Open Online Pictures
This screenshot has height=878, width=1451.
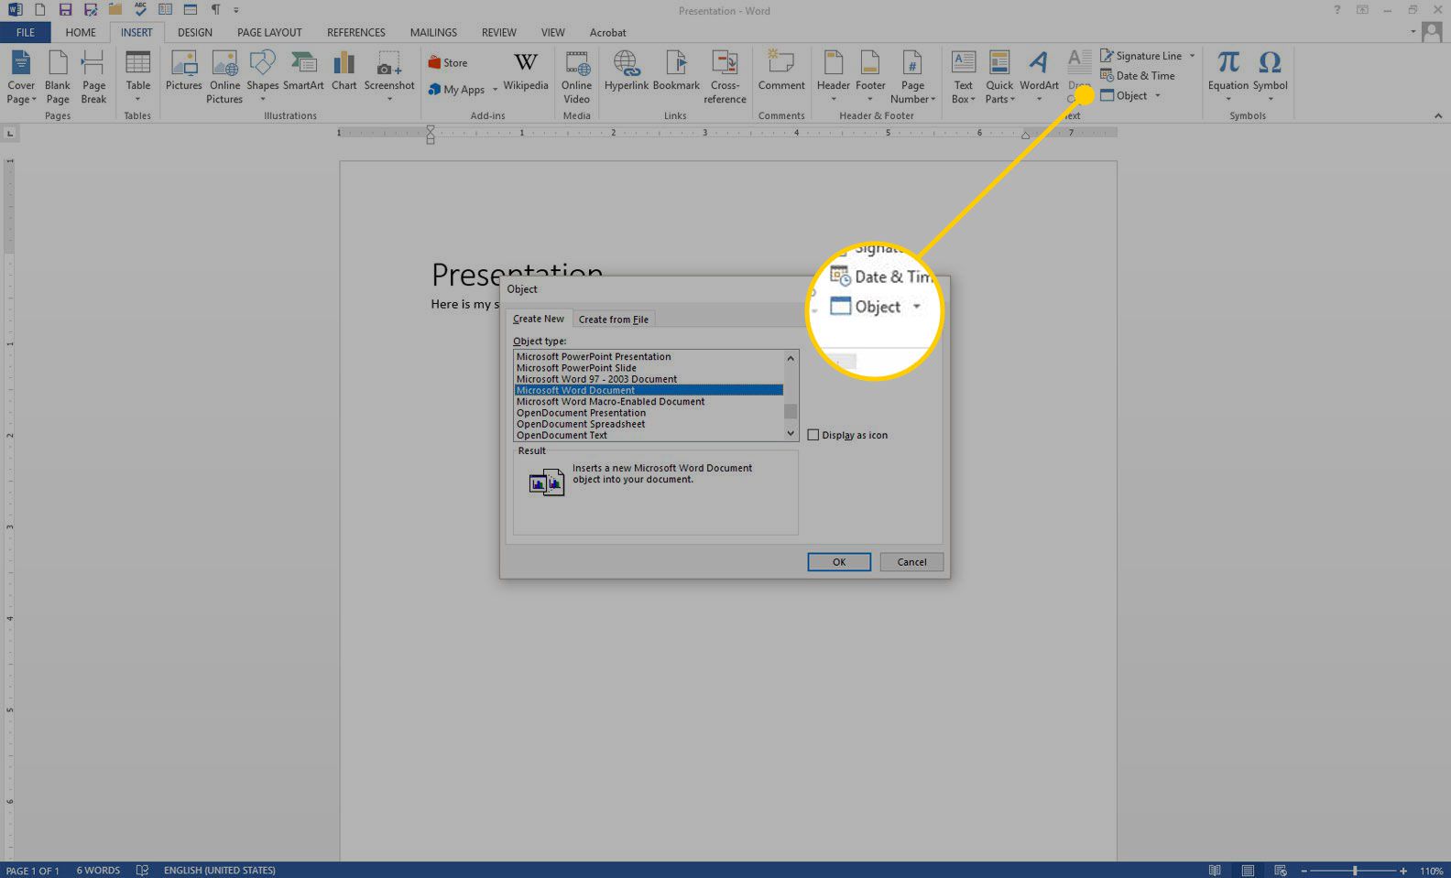tap(224, 77)
